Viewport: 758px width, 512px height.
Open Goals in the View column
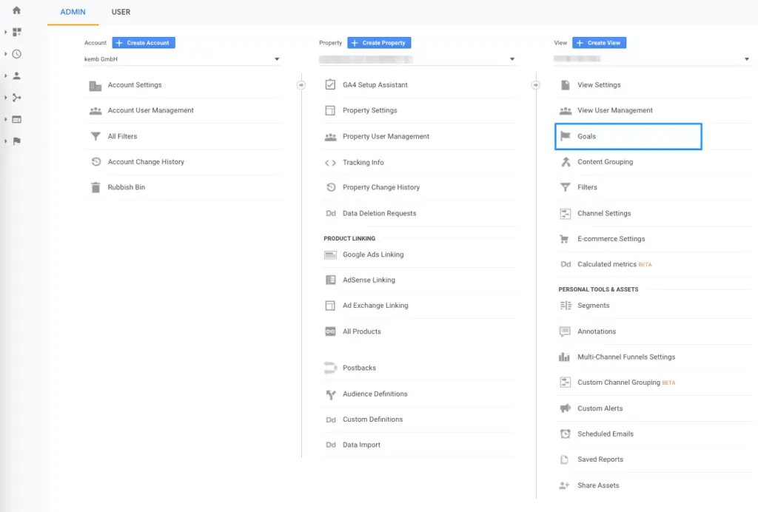click(x=628, y=136)
